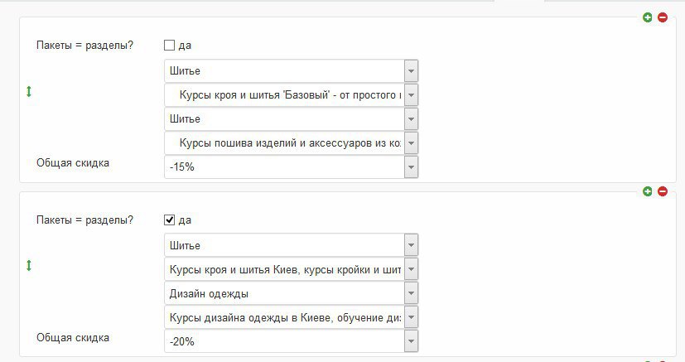Open 'Шитье' dropdown in bottom block

(x=411, y=245)
